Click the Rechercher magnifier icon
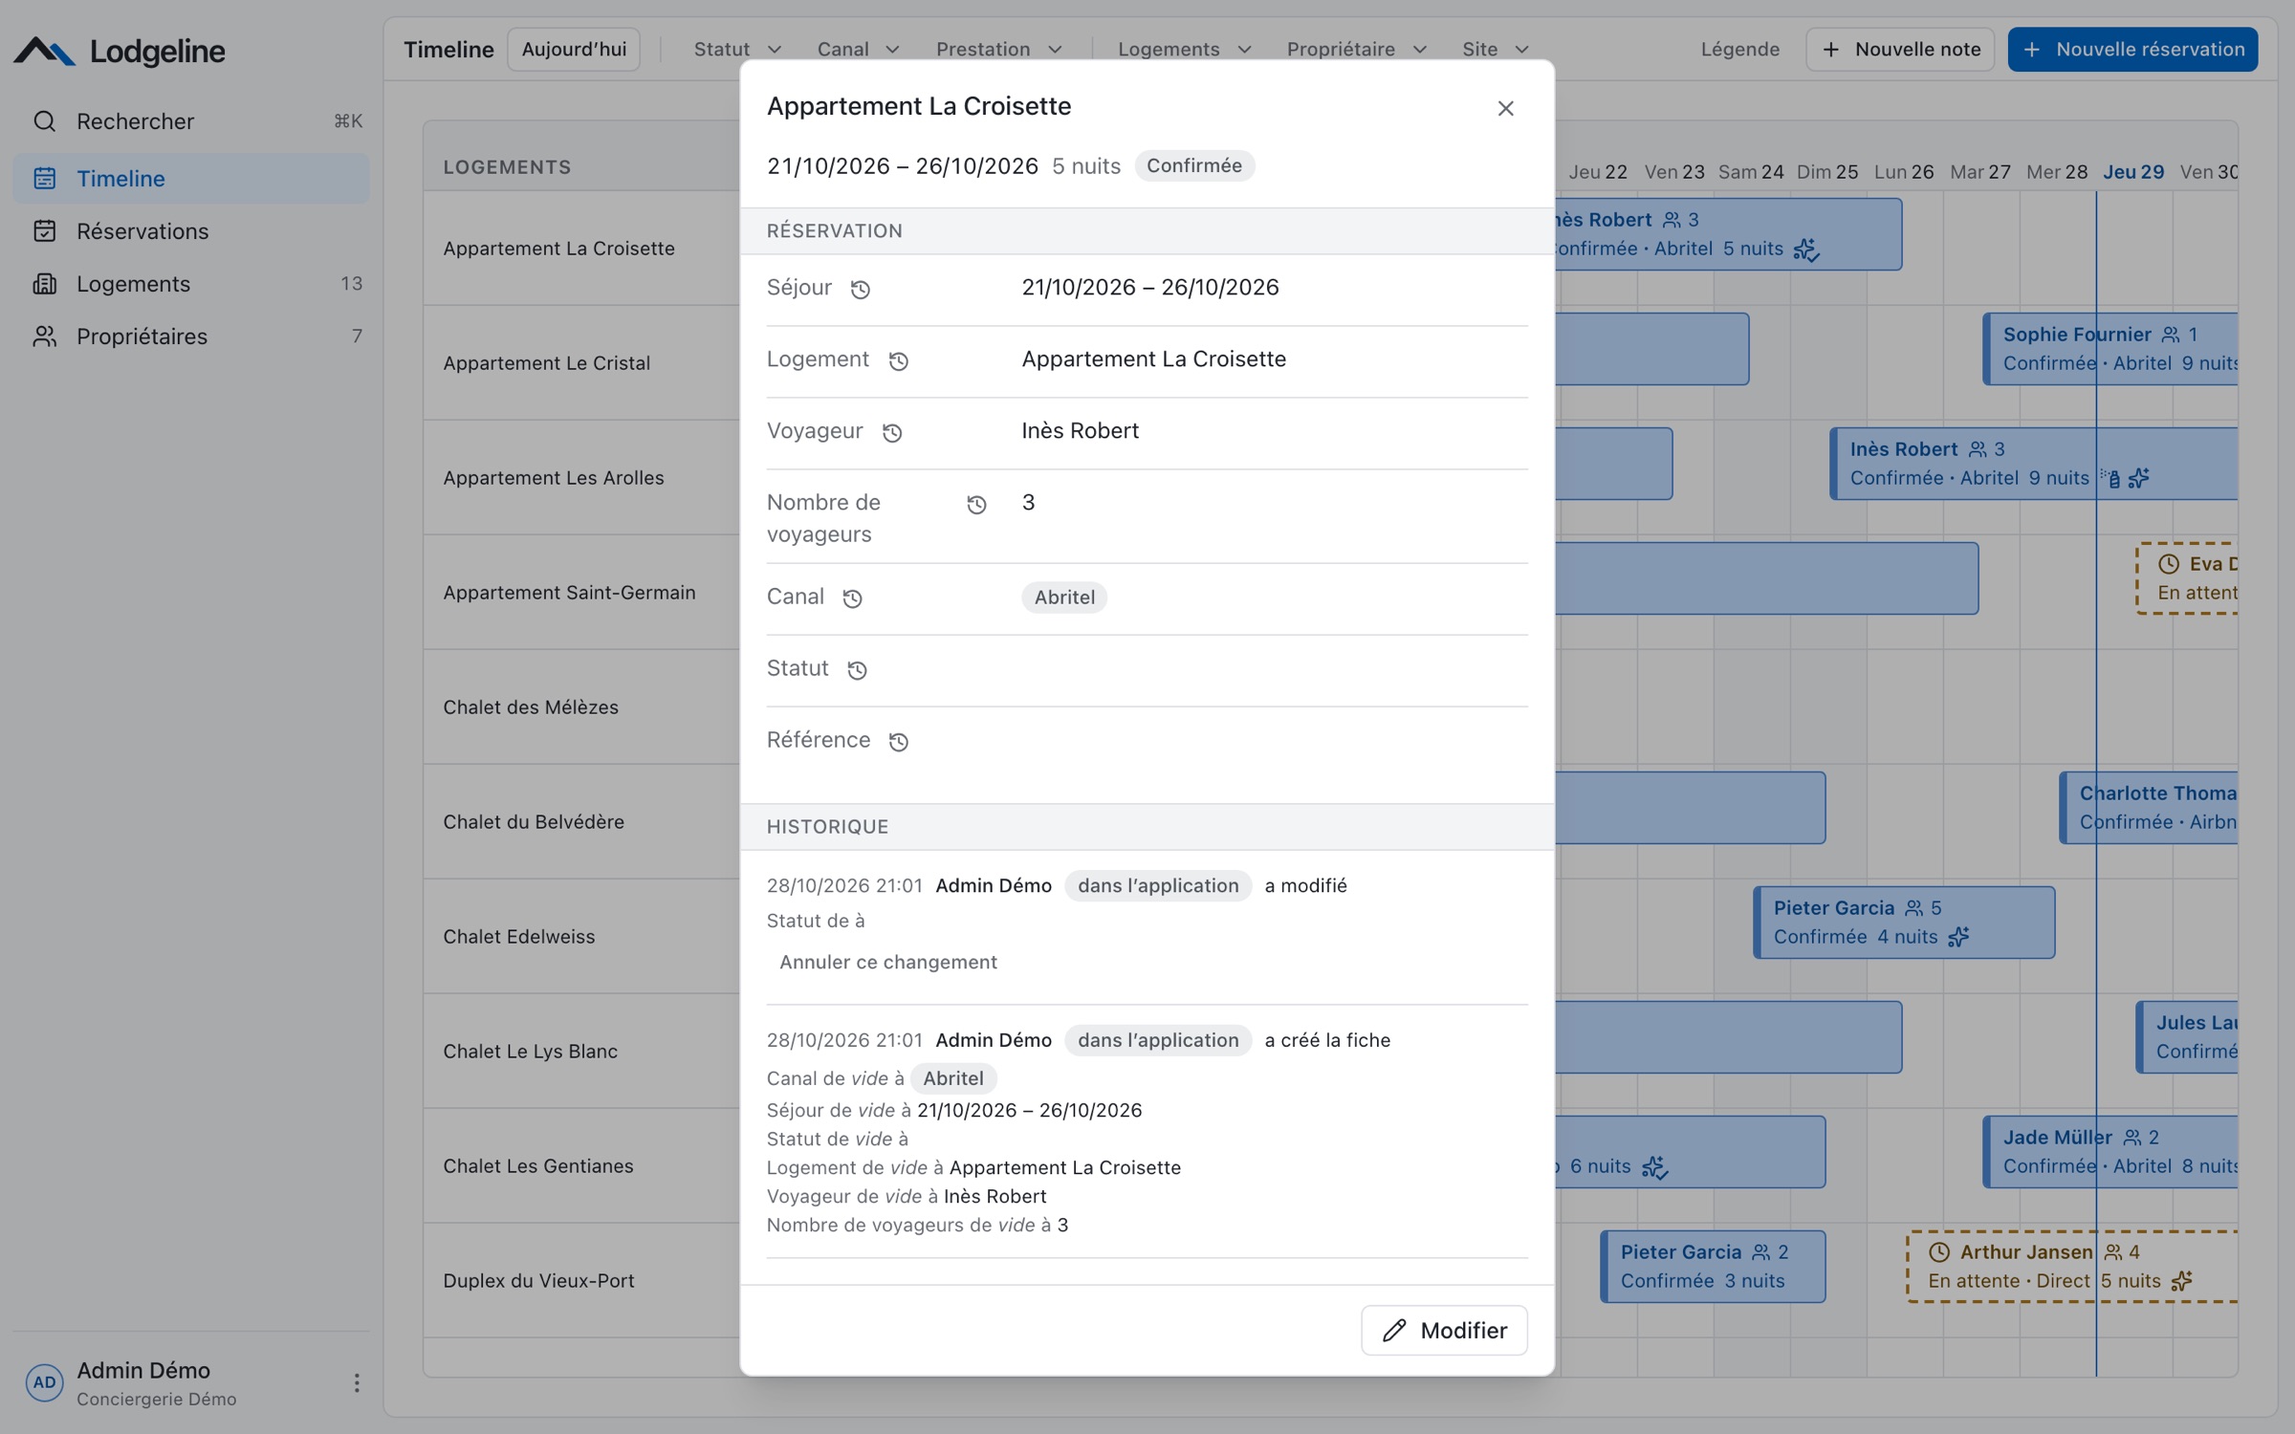The height and width of the screenshot is (1434, 2295). point(44,121)
